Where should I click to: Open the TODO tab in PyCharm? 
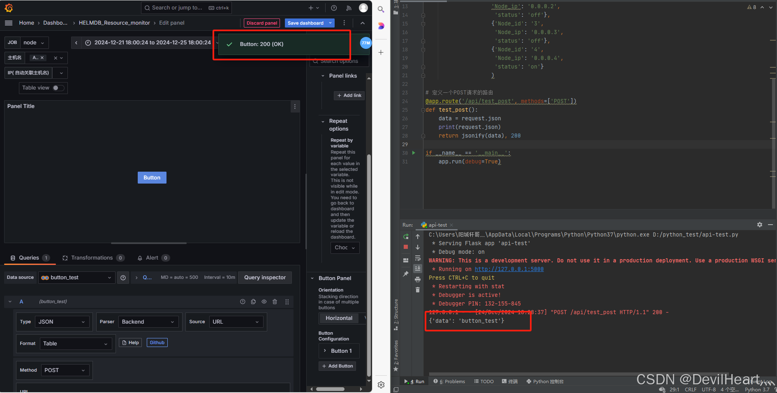(484, 382)
